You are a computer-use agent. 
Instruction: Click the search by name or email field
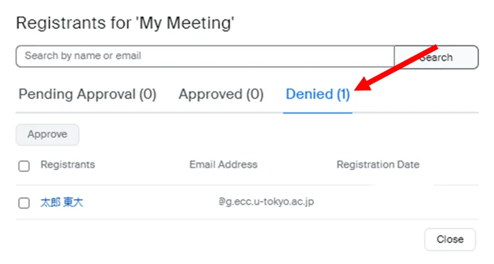204,56
